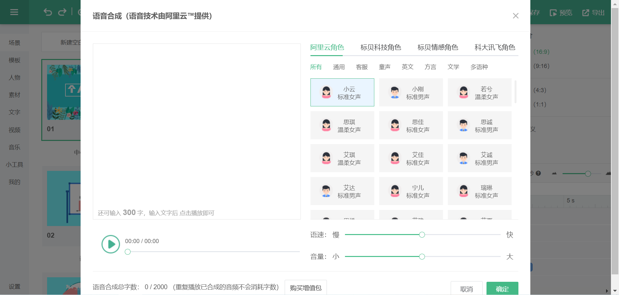Image resolution: width=619 pixels, height=295 pixels.
Task: Click the 购买增值包 button
Action: pyautogui.click(x=306, y=288)
